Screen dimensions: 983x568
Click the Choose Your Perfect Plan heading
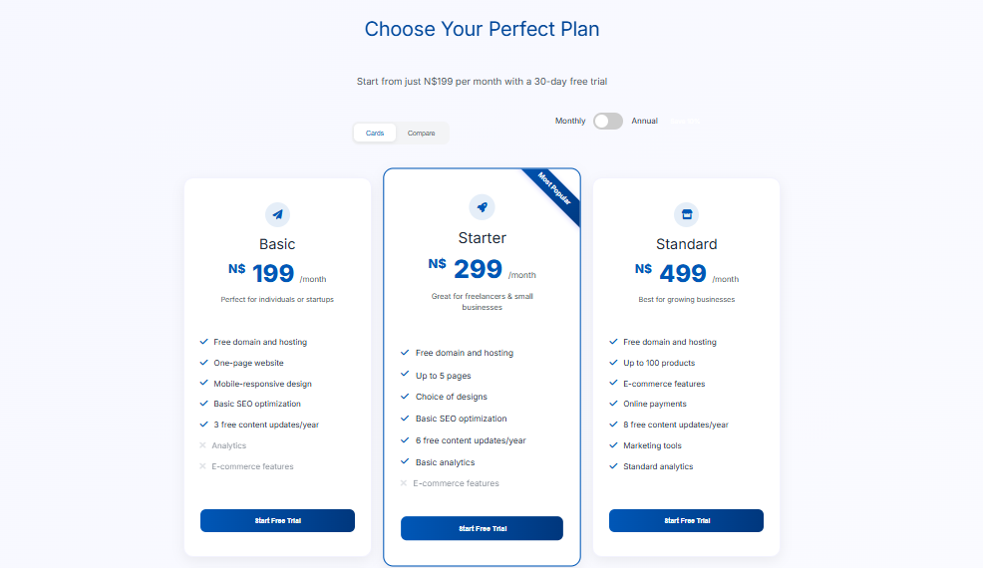482,29
